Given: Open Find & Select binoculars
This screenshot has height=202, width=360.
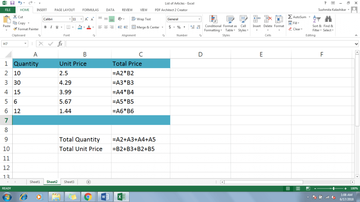Looking at the screenshot, I should coord(328,20).
